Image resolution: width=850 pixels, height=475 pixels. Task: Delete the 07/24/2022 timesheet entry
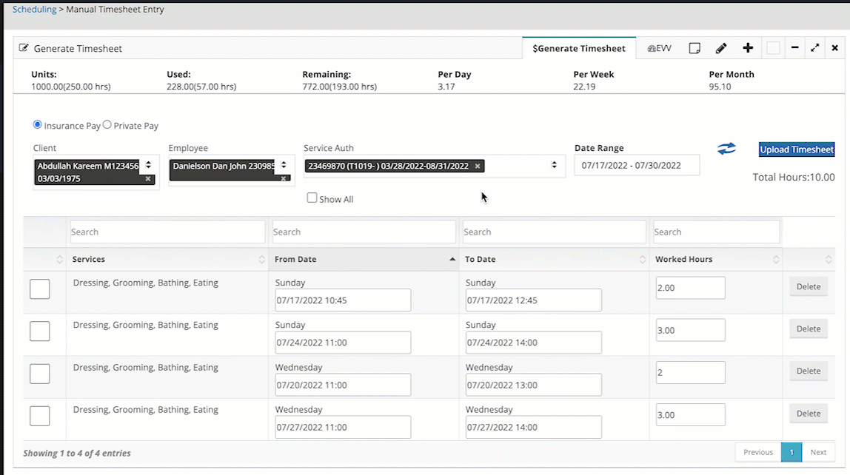808,329
